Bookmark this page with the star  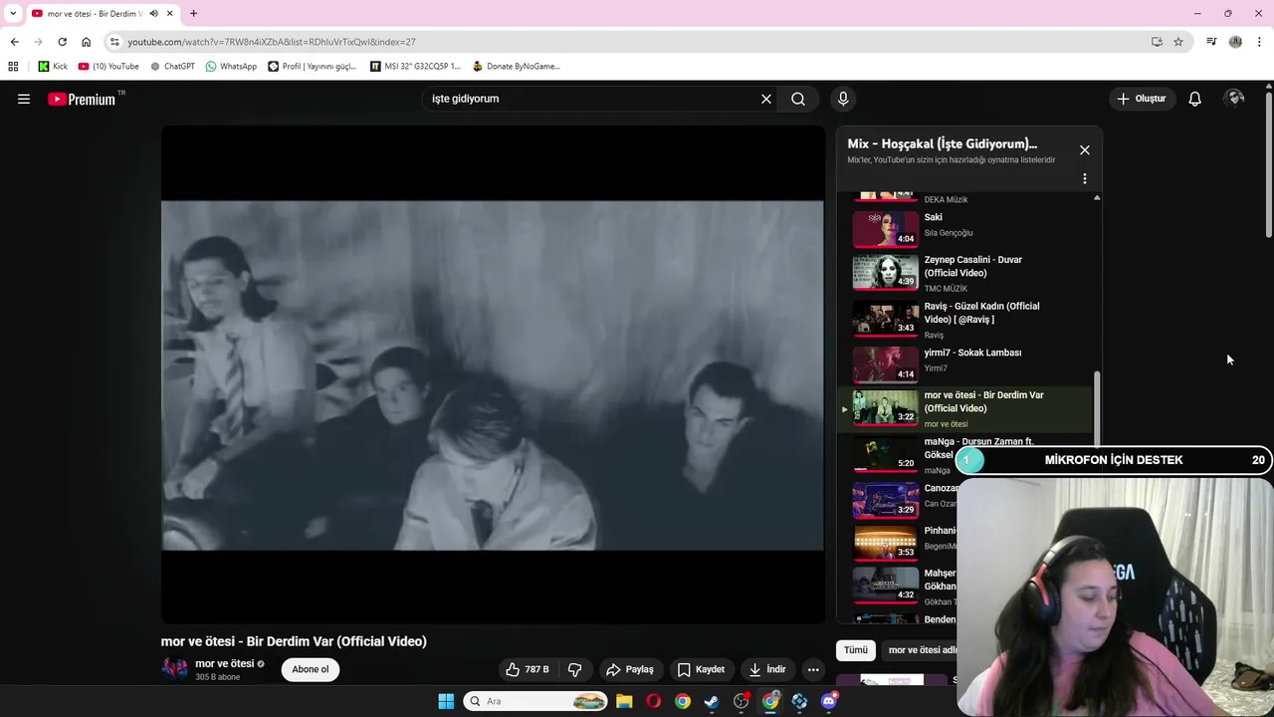click(x=1178, y=42)
